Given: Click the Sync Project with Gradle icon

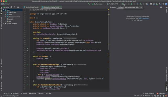Looking at the screenshot, I should [154, 4].
